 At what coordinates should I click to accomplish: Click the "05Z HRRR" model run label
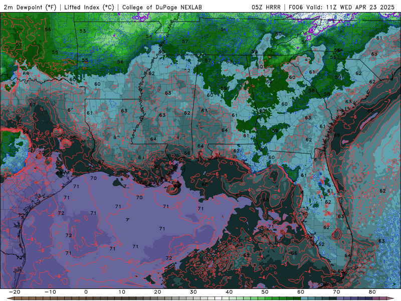click(x=266, y=8)
